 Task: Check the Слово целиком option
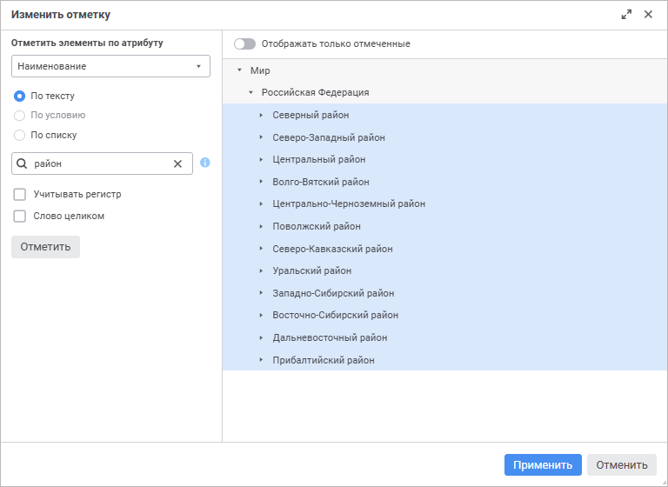click(x=19, y=216)
